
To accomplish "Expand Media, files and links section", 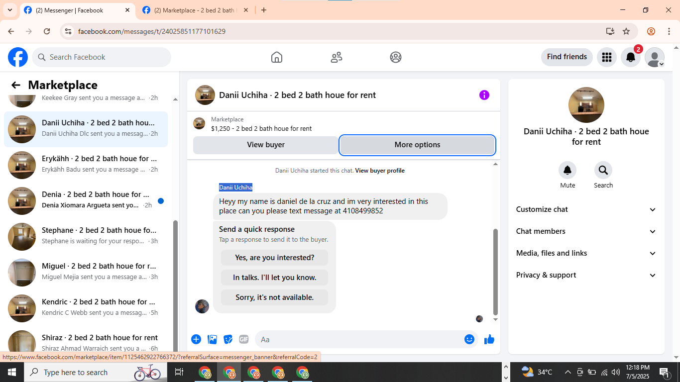I will pos(586,253).
